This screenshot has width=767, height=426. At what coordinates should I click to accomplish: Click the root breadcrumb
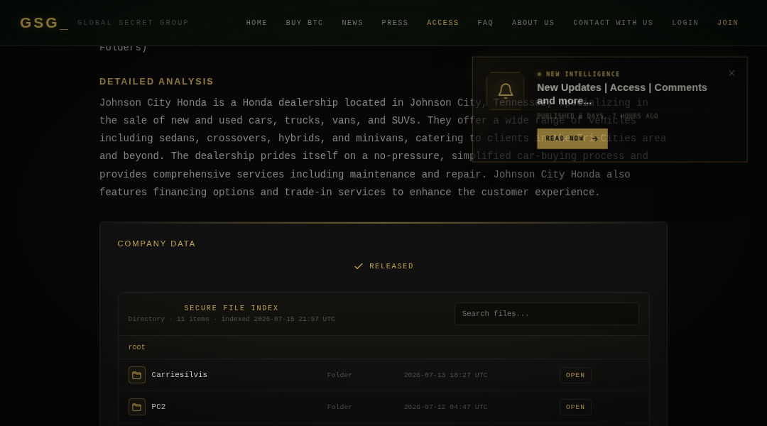coord(136,346)
